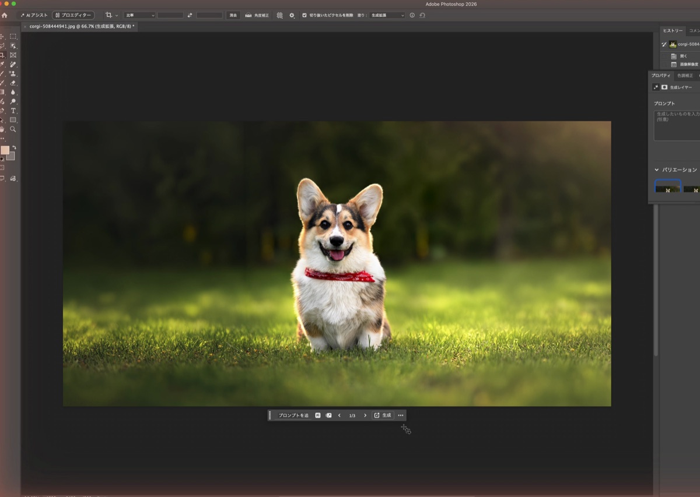Click the crop width input field

point(170,15)
